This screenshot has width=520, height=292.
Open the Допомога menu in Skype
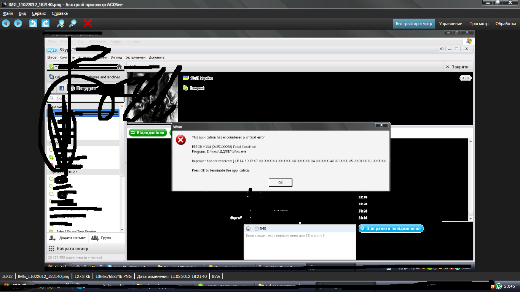tap(156, 57)
